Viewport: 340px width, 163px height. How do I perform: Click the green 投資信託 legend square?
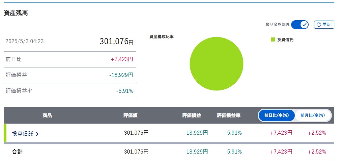(x=273, y=40)
